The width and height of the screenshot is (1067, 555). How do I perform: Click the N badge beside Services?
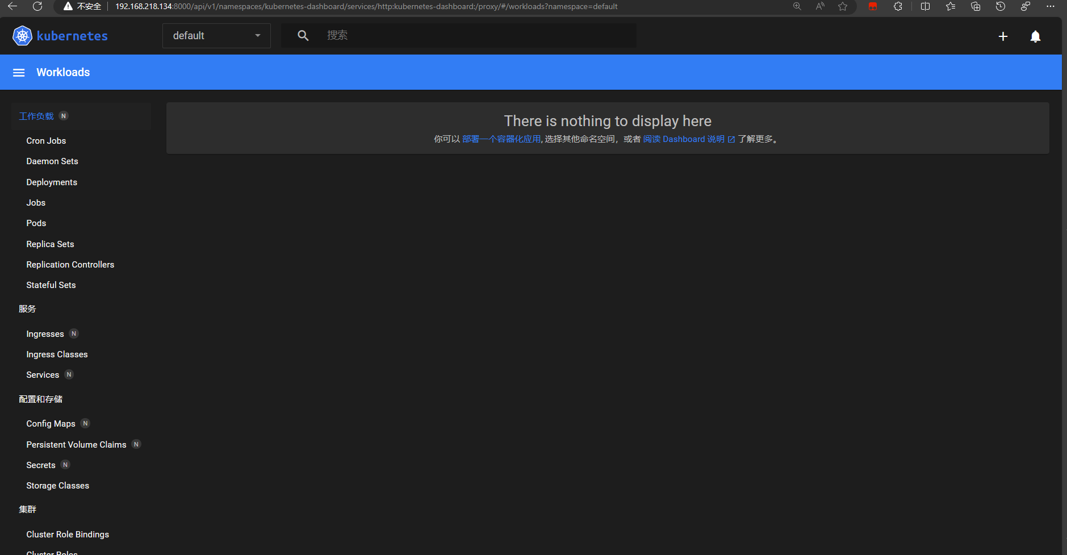pyautogui.click(x=69, y=374)
